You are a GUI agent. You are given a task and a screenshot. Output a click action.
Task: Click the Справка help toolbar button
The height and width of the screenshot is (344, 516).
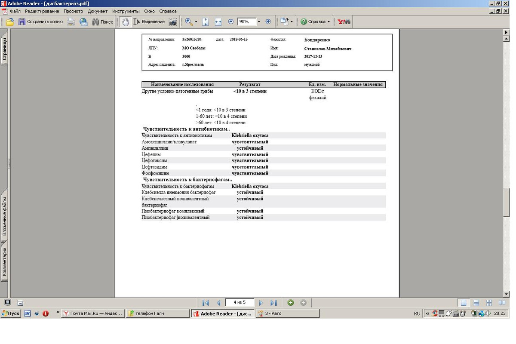[x=315, y=21]
